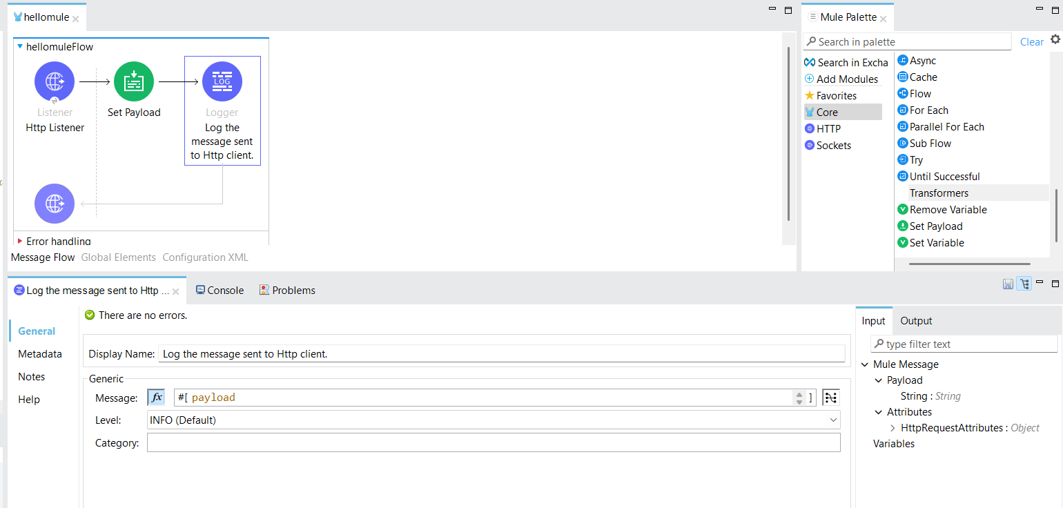Toggle the tree view icon in properties toolbar
The height and width of the screenshot is (508, 1063).
pyautogui.click(x=1024, y=284)
